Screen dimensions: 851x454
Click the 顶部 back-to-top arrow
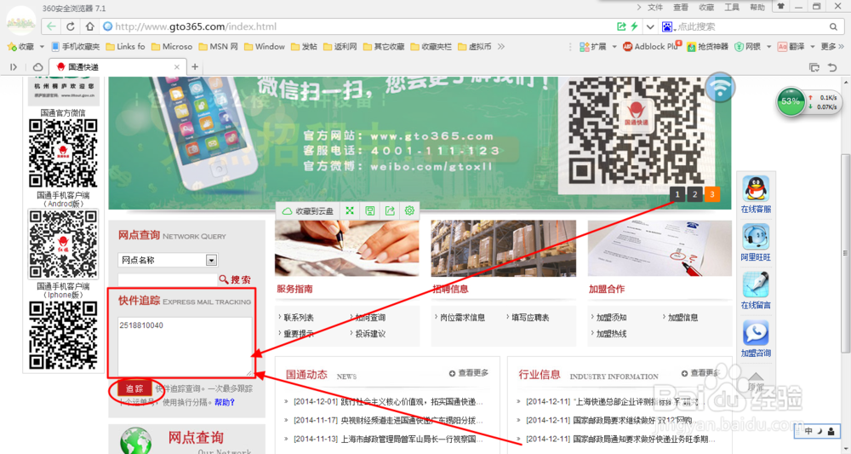[756, 381]
